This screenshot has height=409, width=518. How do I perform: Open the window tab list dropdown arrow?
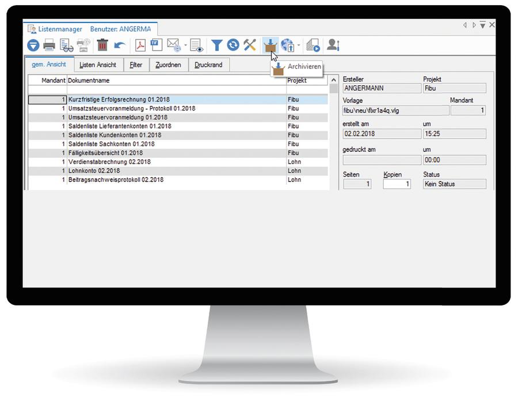(x=482, y=25)
